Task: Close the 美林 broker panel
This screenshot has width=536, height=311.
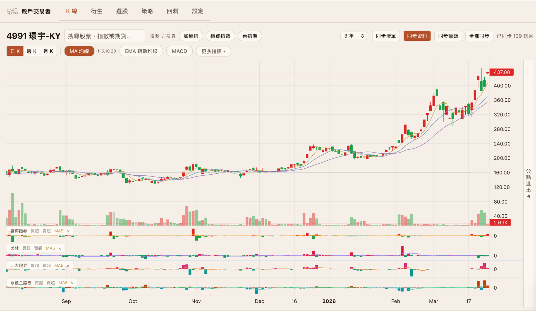Action: pyautogui.click(x=60, y=249)
